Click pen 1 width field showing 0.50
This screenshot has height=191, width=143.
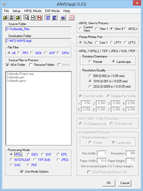[x=86, y=103]
